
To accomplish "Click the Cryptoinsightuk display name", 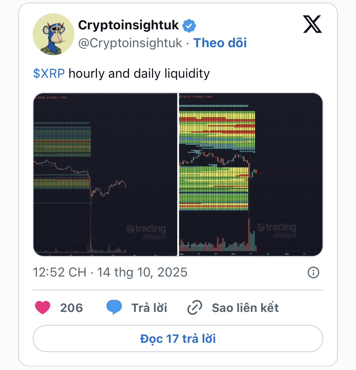I will click(129, 25).
